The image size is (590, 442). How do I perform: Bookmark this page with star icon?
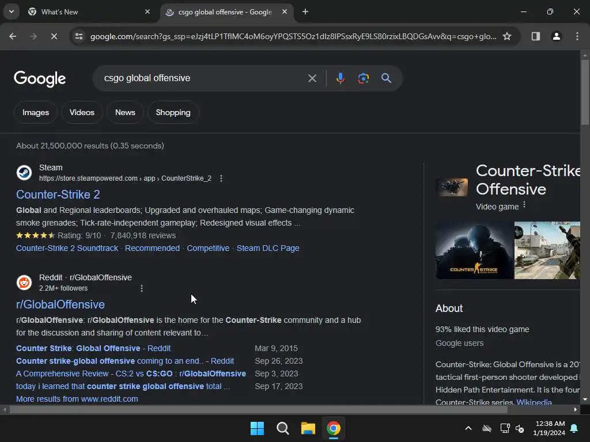507,36
